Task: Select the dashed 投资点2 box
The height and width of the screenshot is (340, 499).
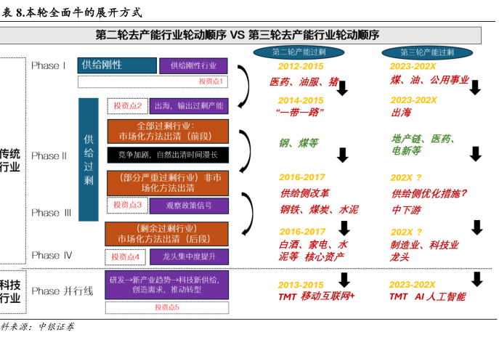Action: point(128,106)
